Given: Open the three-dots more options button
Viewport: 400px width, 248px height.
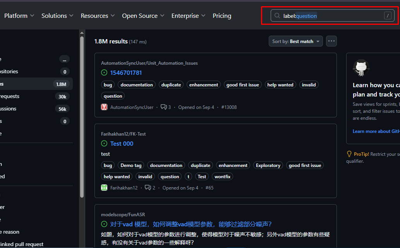Looking at the screenshot, I should [x=331, y=41].
